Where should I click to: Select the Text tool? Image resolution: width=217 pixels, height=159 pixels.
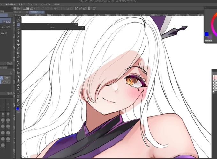18,89
